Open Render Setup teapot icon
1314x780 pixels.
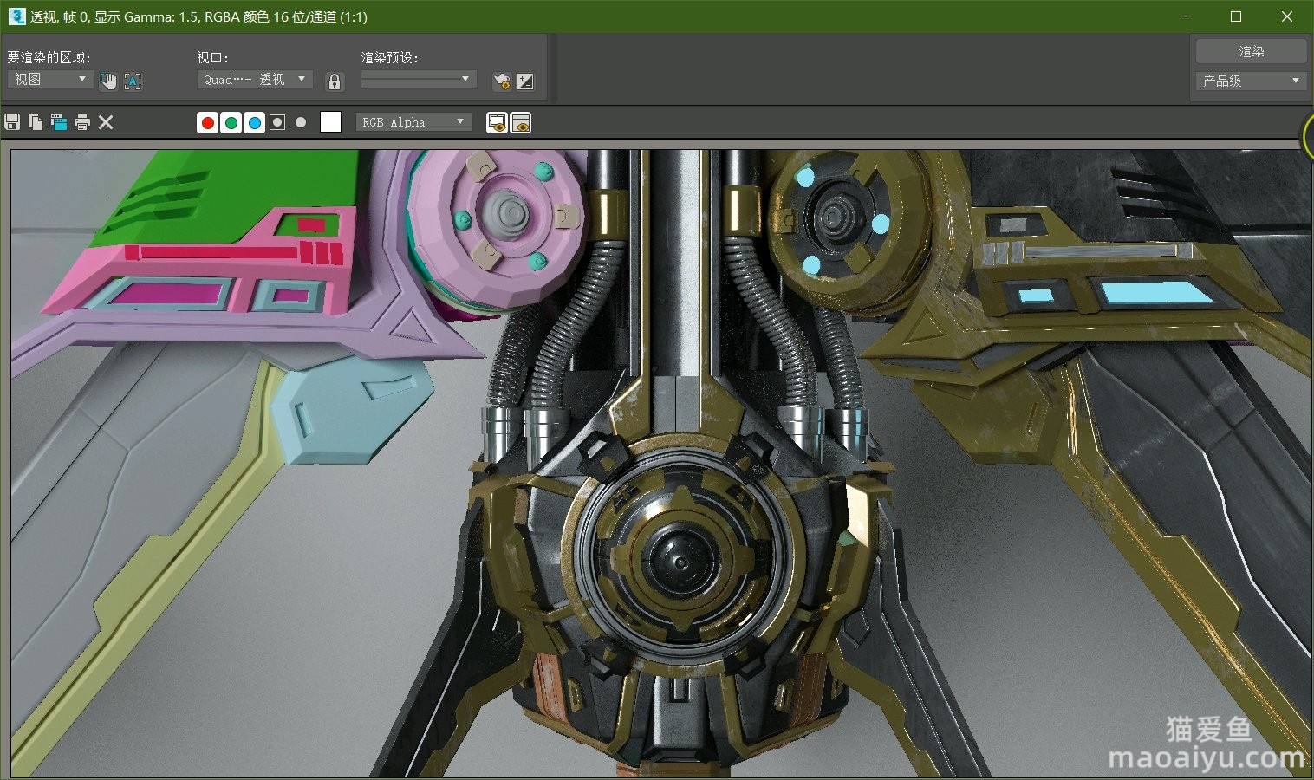coord(501,81)
